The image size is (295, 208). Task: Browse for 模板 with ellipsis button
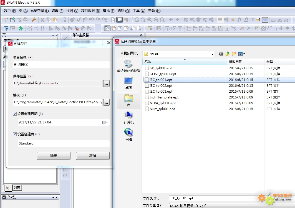click(x=106, y=103)
